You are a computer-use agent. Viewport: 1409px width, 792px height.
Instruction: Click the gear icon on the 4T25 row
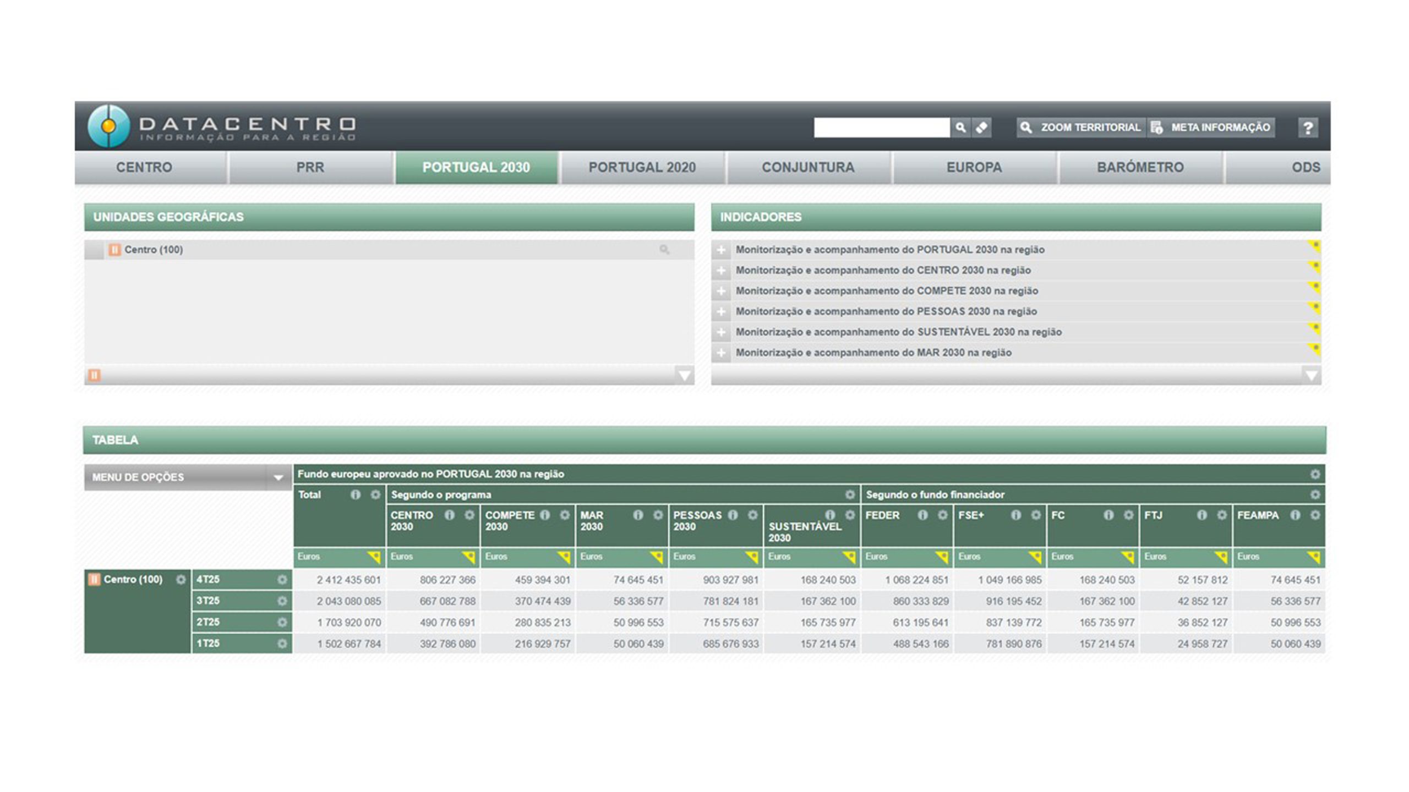[x=282, y=580]
